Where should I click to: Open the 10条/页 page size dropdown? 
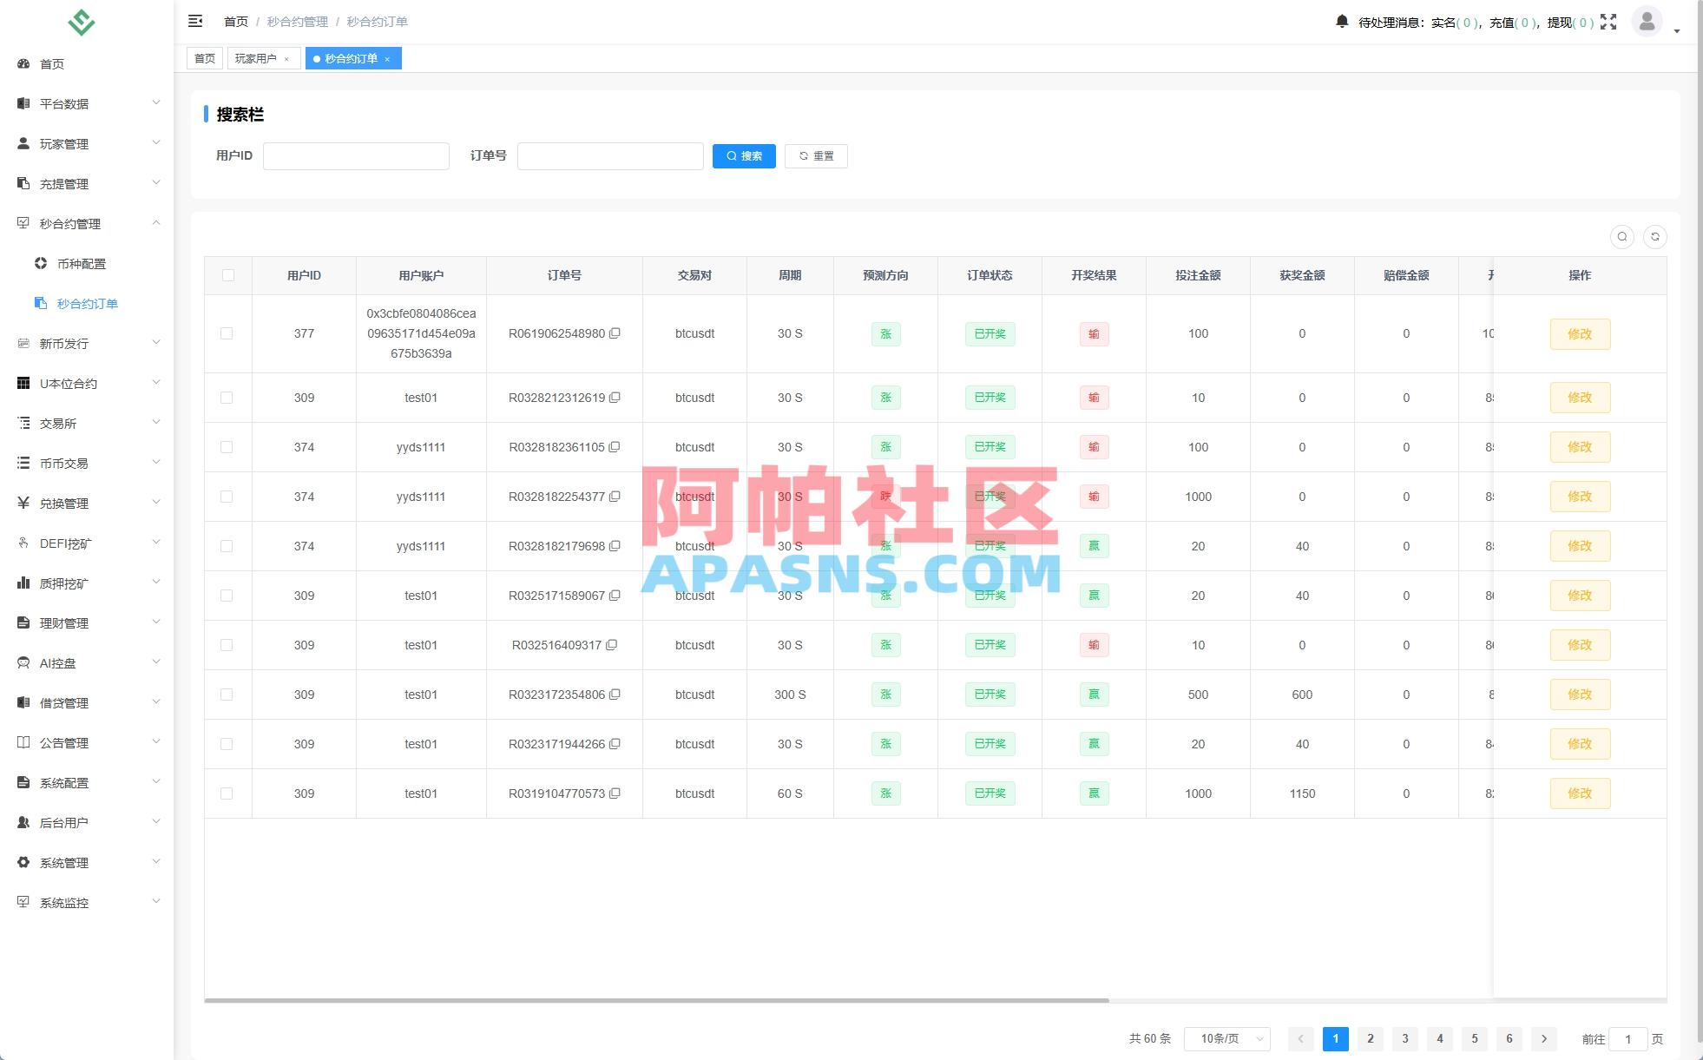pyautogui.click(x=1226, y=1038)
